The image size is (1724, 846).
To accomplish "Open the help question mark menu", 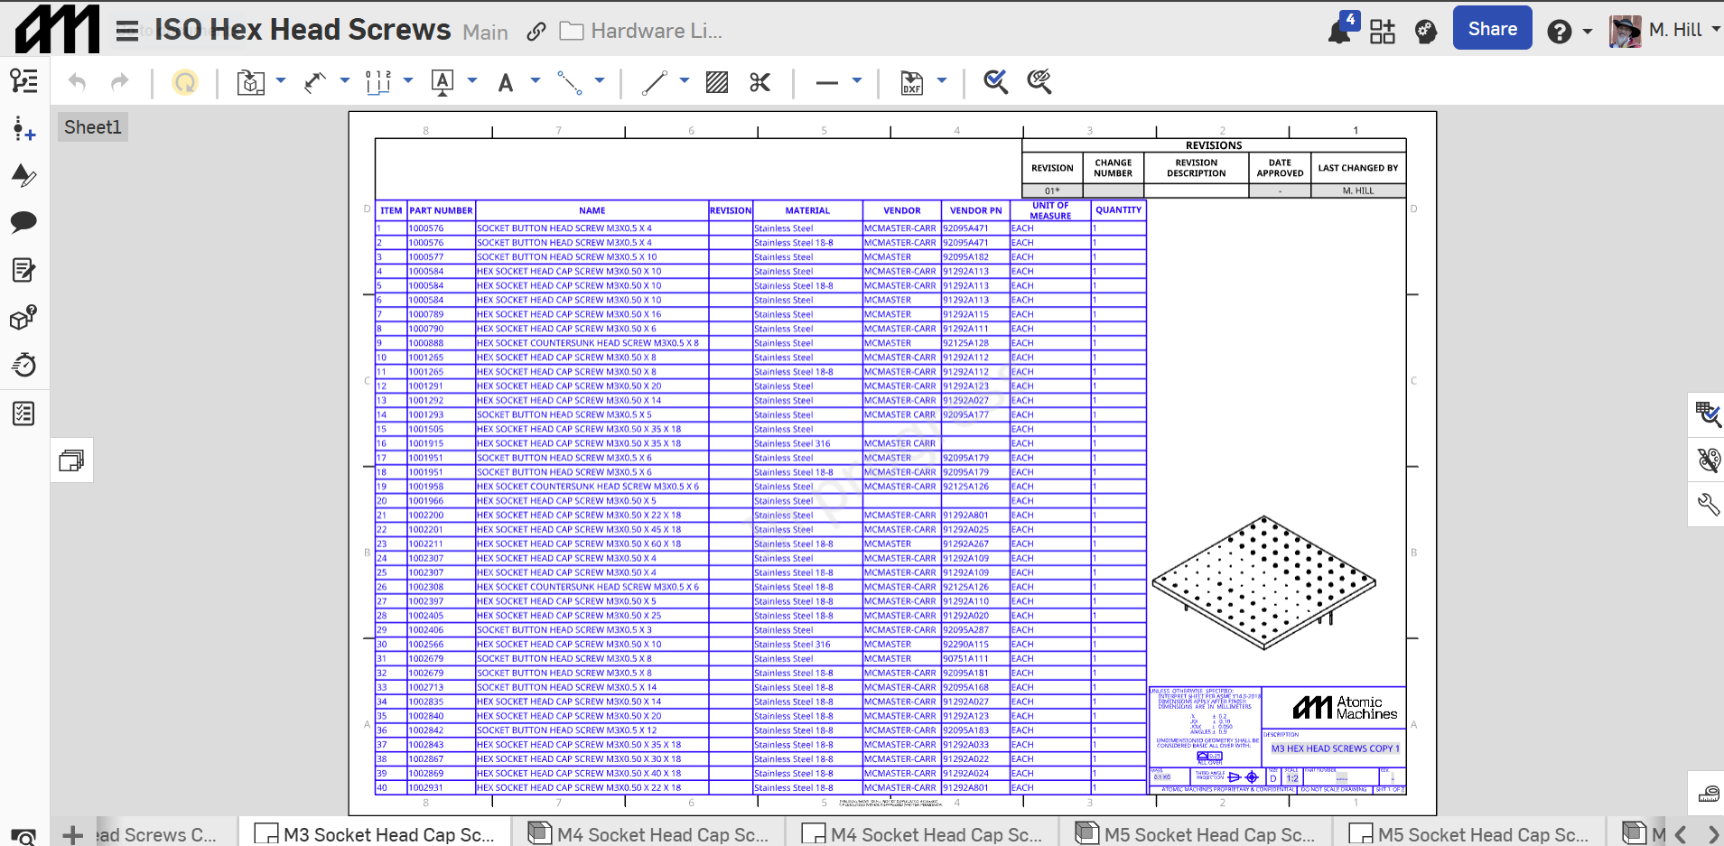I will [x=1559, y=32].
